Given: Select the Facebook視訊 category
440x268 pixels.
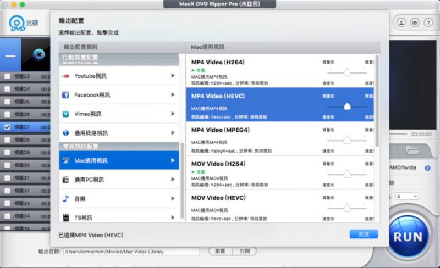Looking at the screenshot, I should click(119, 95).
